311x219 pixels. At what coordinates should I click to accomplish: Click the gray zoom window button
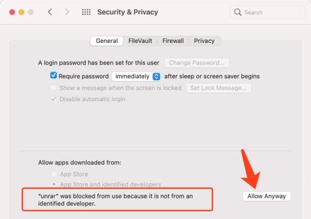click(31, 12)
